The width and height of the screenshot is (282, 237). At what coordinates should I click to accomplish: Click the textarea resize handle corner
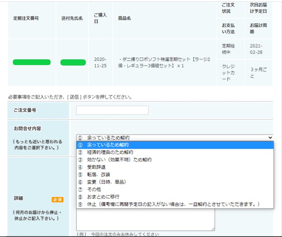[213, 229]
